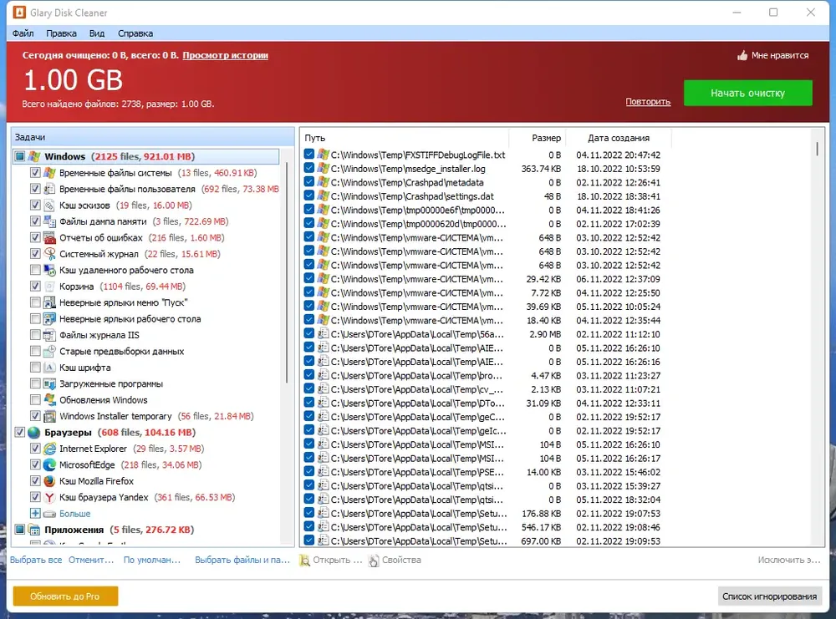Open the Справка menu
Image resolution: width=836 pixels, height=619 pixels.
[x=135, y=33]
